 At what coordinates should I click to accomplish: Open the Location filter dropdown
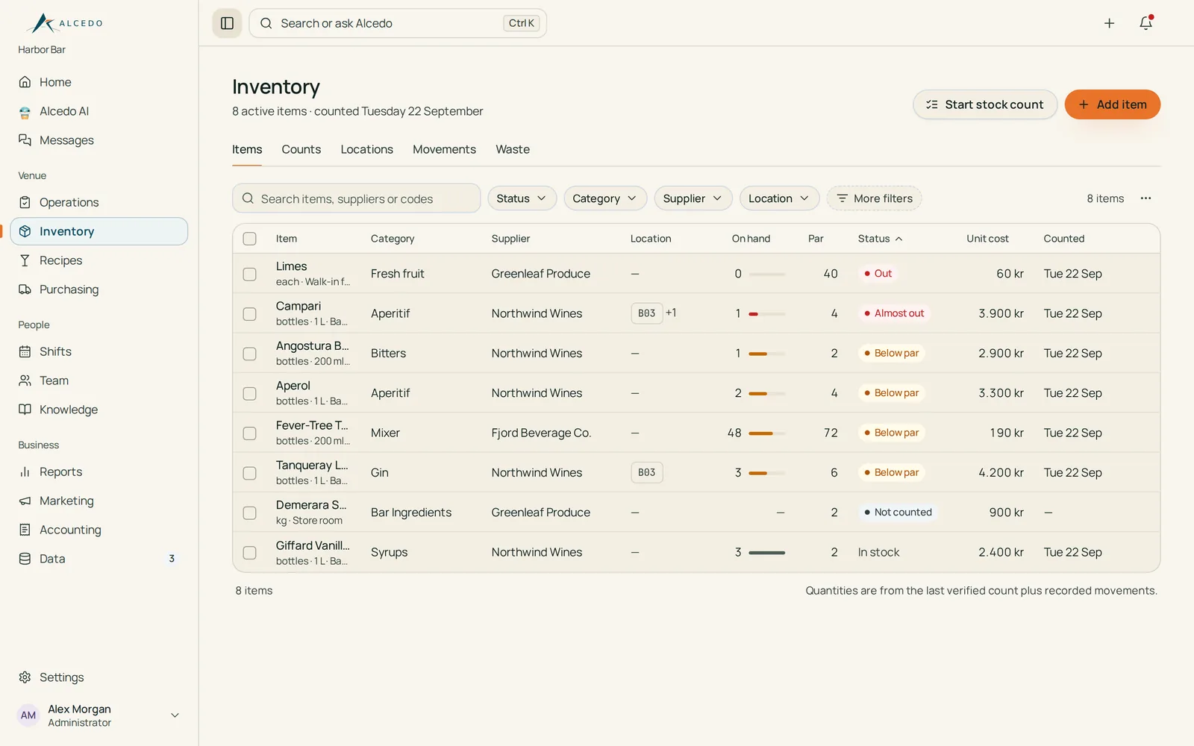click(x=779, y=198)
